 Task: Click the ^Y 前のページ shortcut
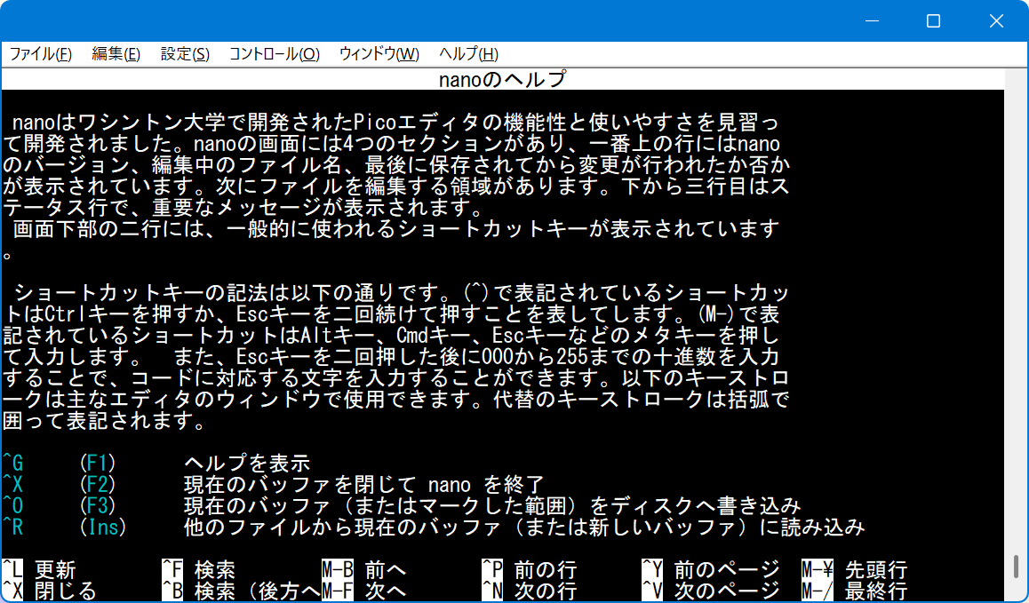pos(712,569)
